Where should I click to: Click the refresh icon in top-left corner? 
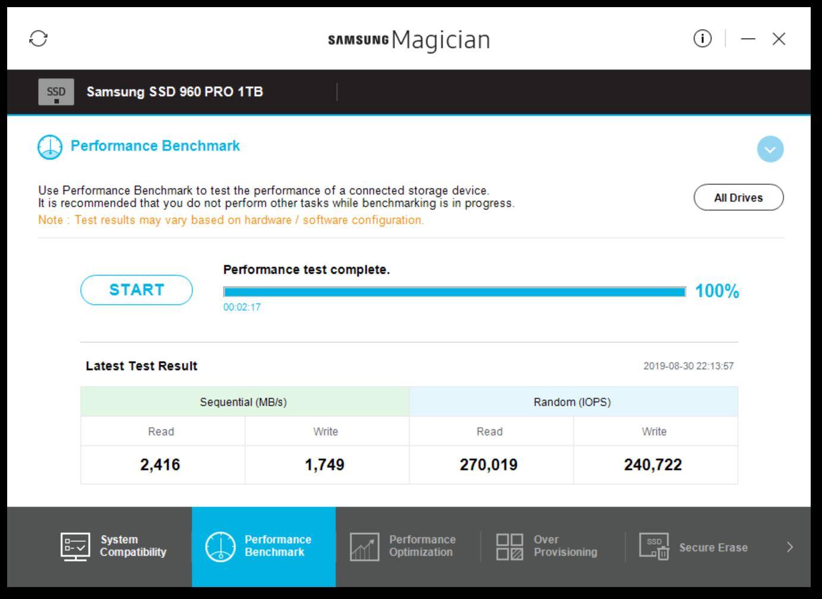tap(39, 39)
